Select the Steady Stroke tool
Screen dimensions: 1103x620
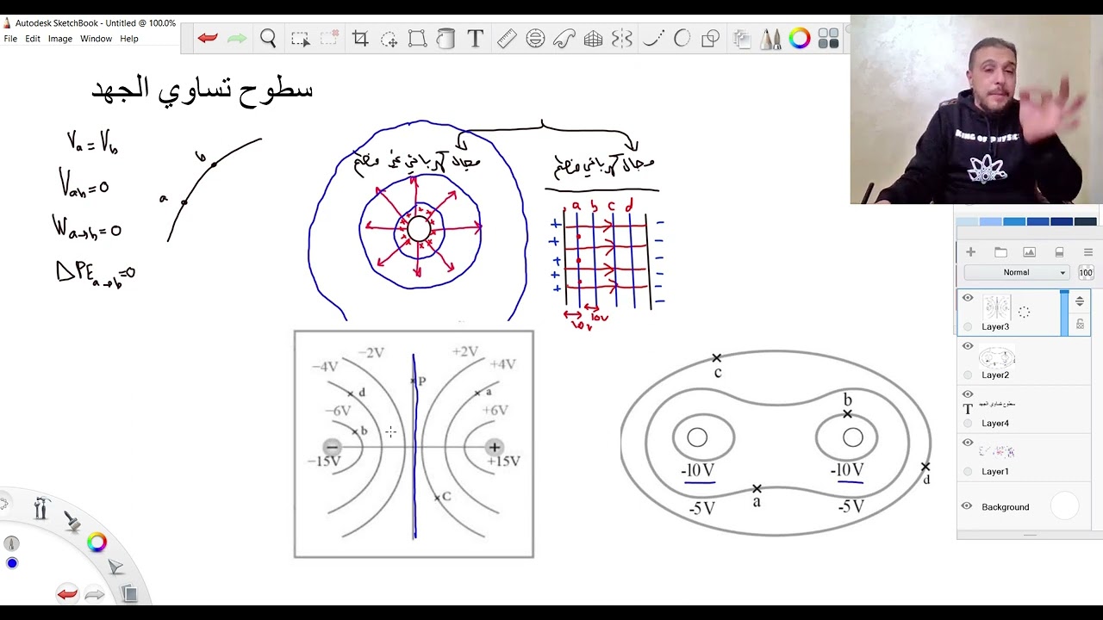[653, 39]
